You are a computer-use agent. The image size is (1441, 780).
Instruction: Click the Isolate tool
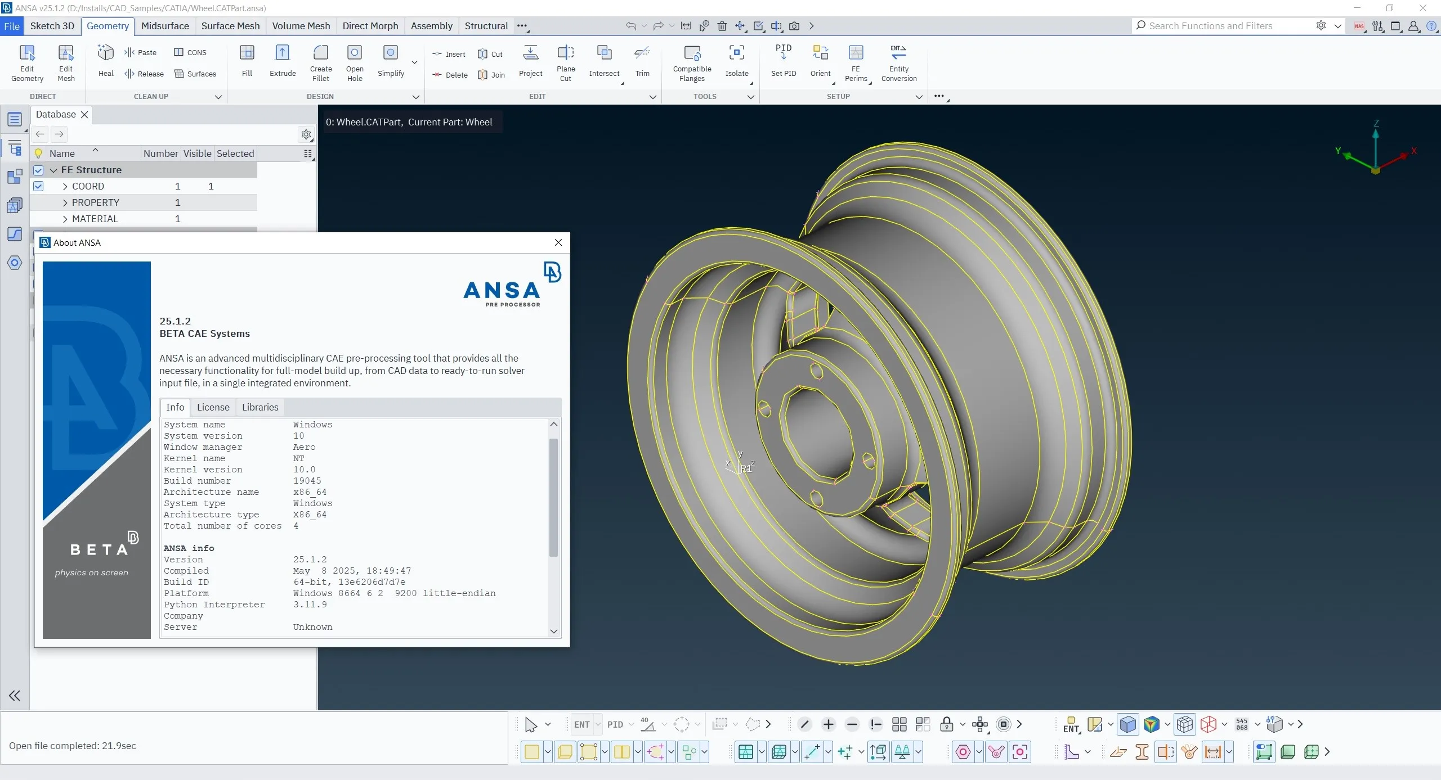click(737, 61)
